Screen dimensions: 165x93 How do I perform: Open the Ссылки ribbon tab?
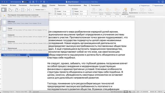tap(52, 5)
